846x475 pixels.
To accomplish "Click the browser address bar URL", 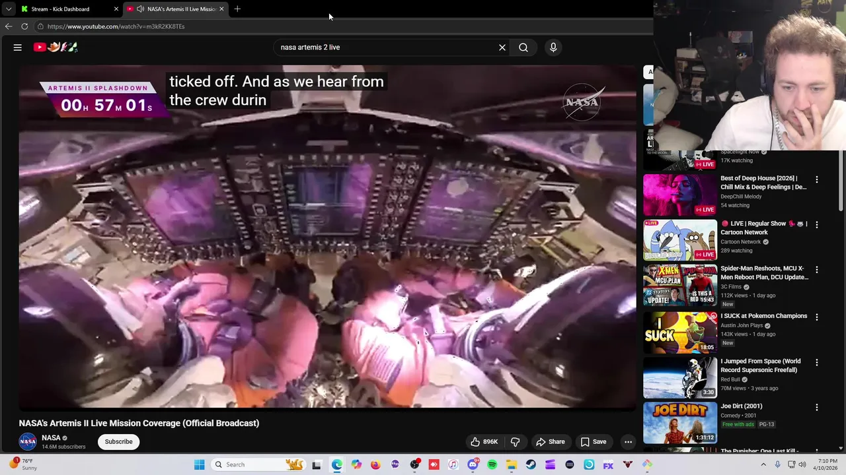I will 116,26.
